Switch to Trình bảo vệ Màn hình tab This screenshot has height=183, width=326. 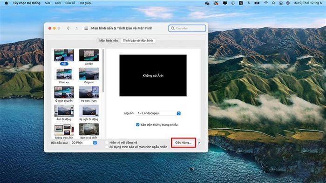pyautogui.click(x=138, y=40)
